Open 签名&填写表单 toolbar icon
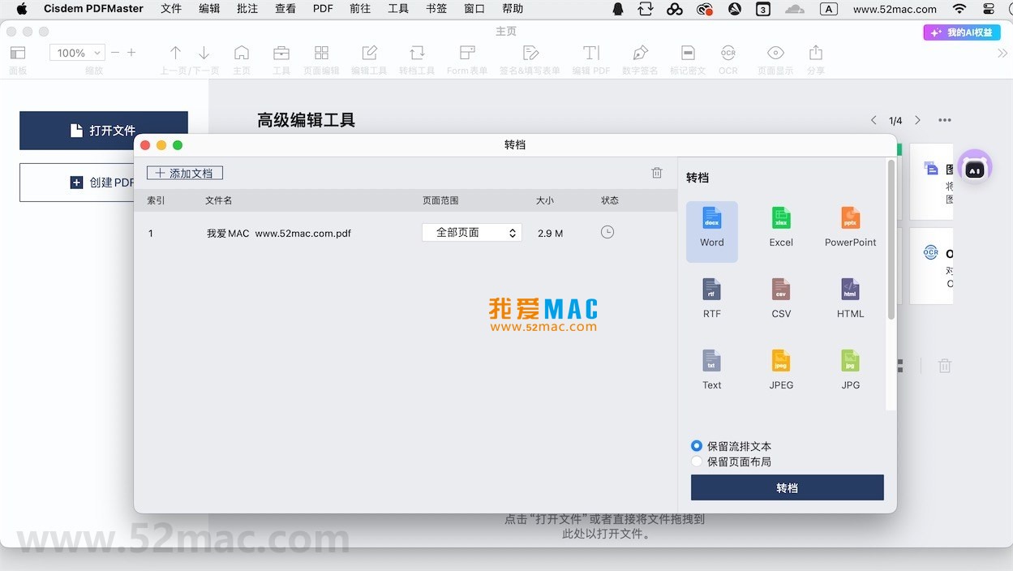1013x571 pixels. [530, 53]
